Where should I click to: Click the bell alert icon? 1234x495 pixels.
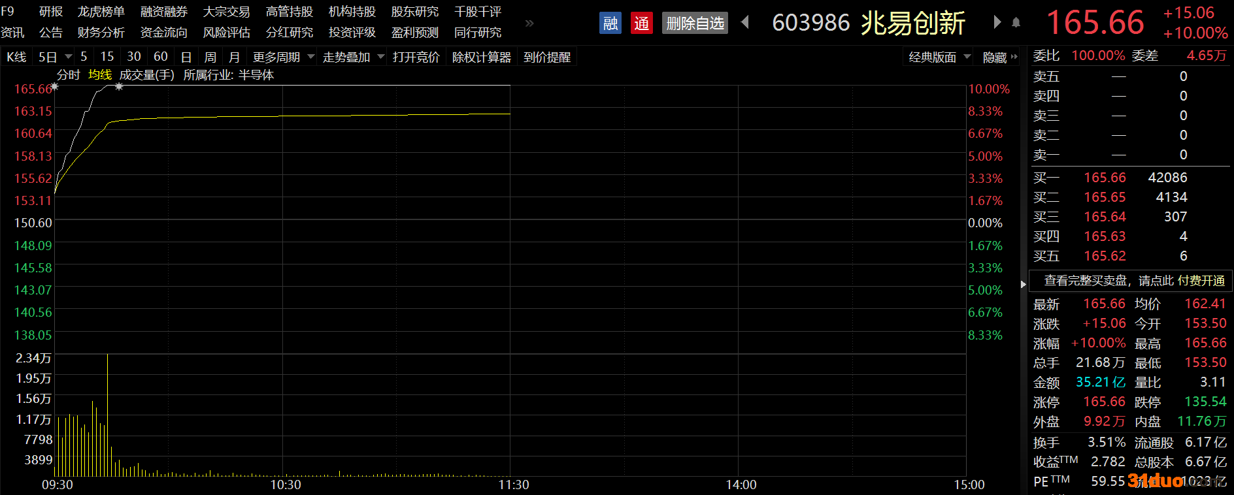pos(1016,23)
